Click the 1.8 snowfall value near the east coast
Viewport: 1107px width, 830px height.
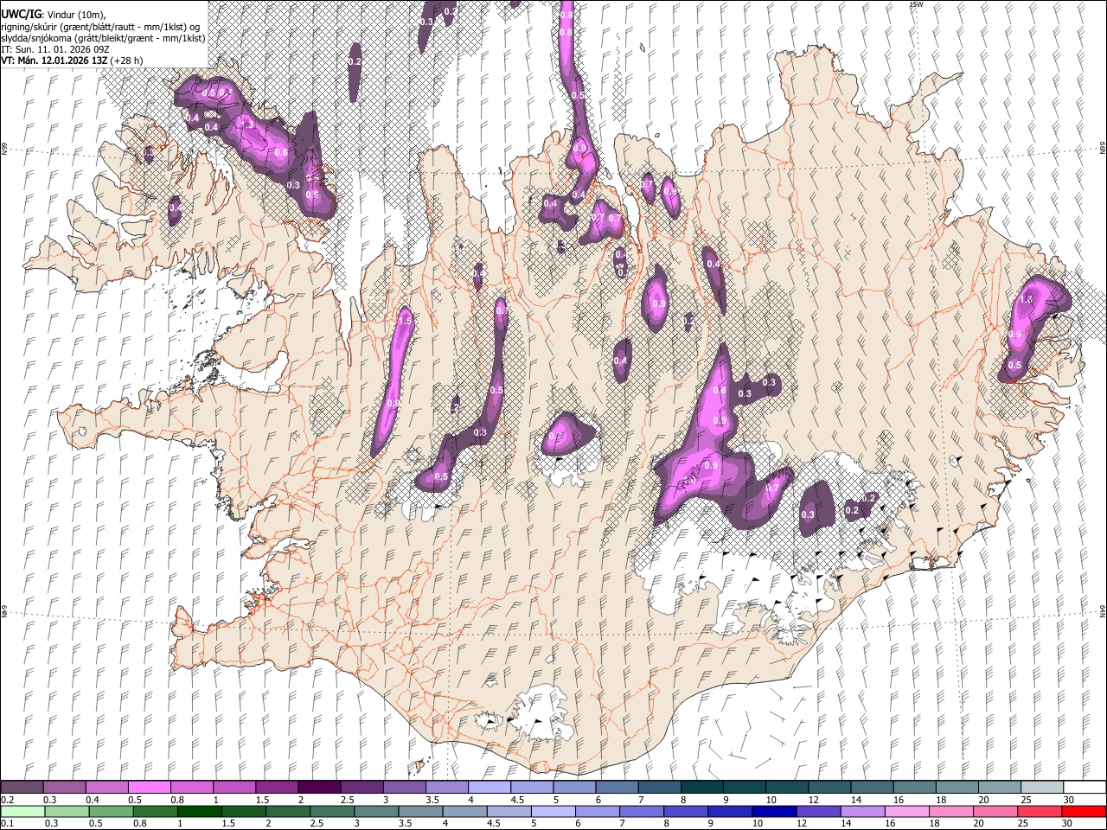(1027, 299)
